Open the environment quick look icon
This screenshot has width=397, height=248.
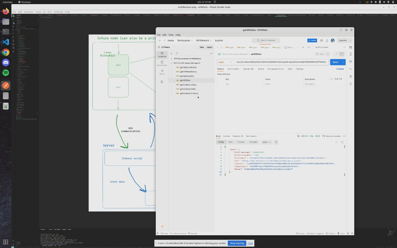tap(351, 47)
